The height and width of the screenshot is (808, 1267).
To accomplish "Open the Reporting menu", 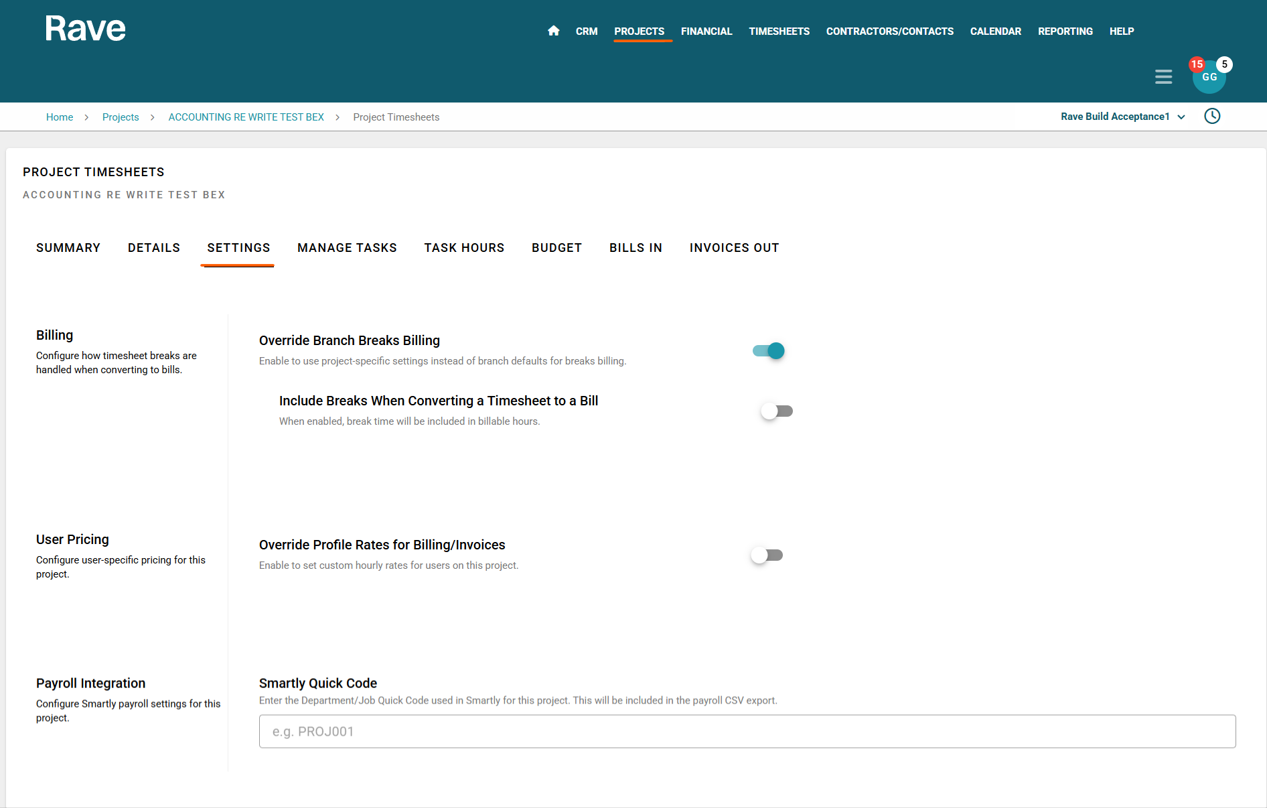I will click(1065, 31).
